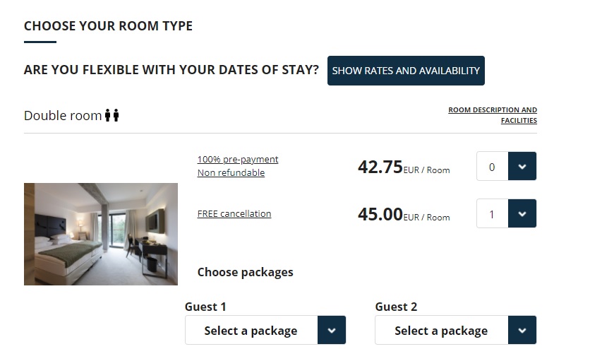Click chevron arrow beside the 42.75 EUR rate
The image size is (590, 349).
[x=522, y=167]
